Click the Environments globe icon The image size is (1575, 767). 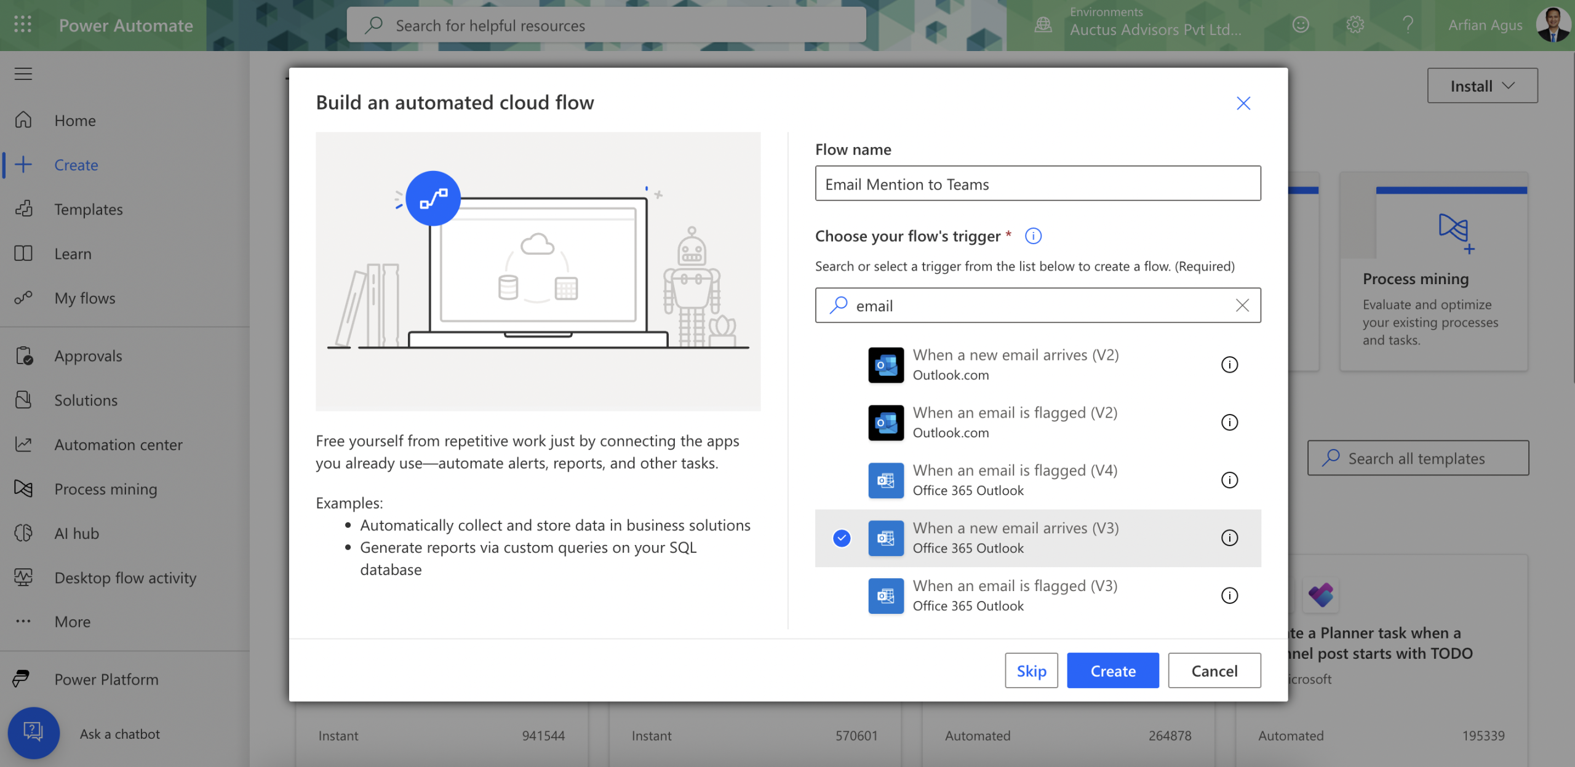(1043, 25)
